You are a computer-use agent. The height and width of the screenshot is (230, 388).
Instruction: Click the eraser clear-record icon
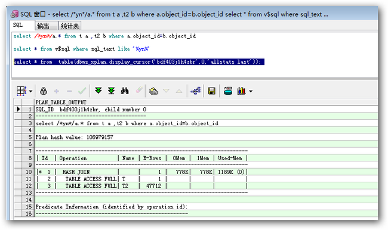pyautogui.click(x=139, y=90)
